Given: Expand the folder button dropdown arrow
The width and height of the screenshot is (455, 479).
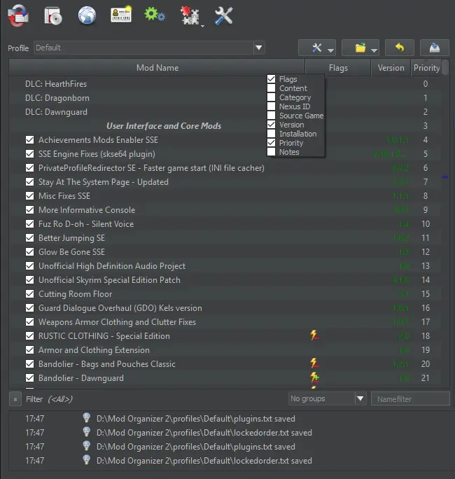Looking at the screenshot, I should [x=374, y=50].
